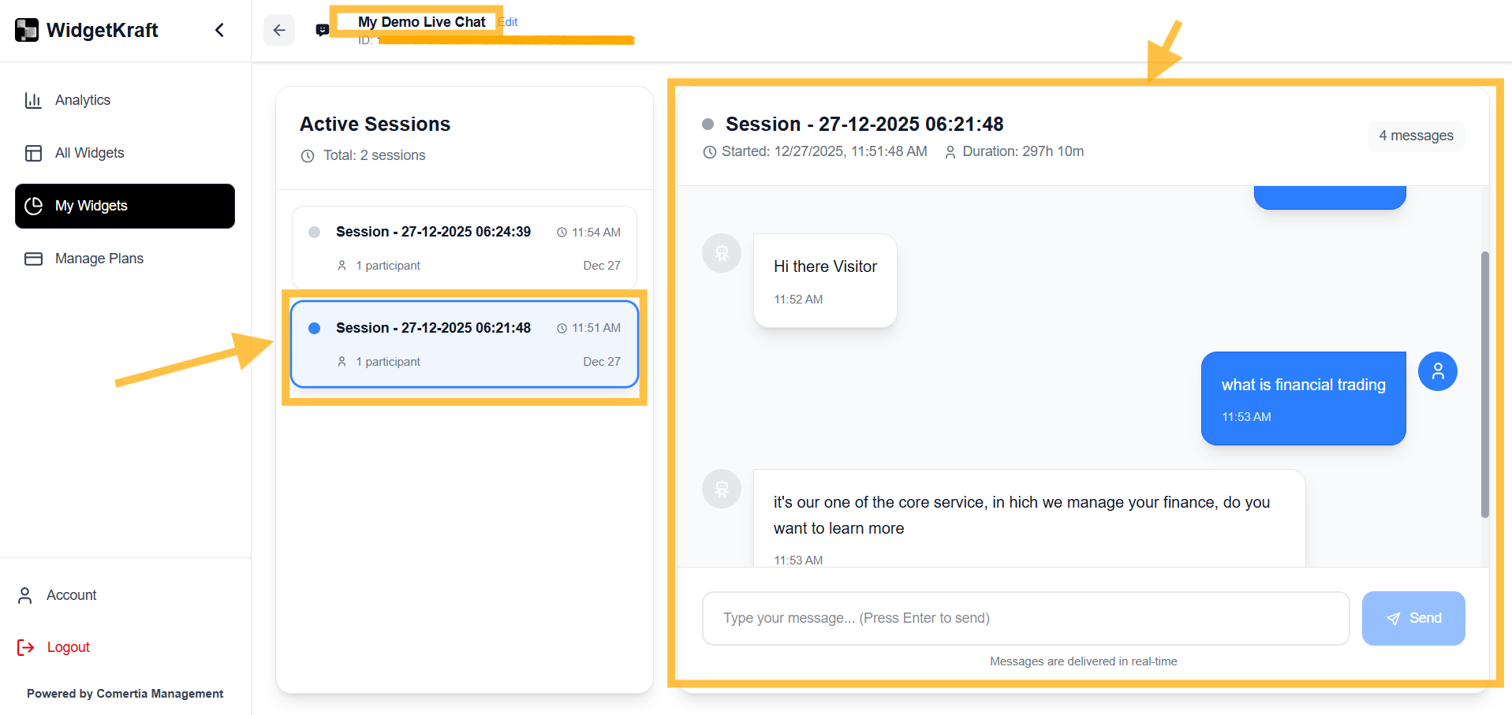Click the chat bubble icon beside the widget title
This screenshot has width=1512, height=715.
click(322, 29)
